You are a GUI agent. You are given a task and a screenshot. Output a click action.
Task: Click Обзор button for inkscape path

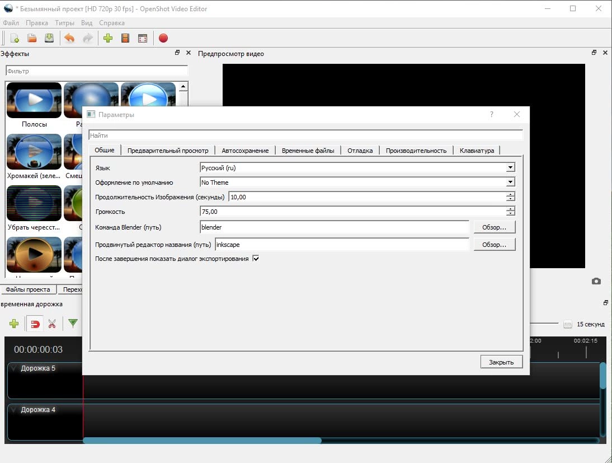point(494,245)
